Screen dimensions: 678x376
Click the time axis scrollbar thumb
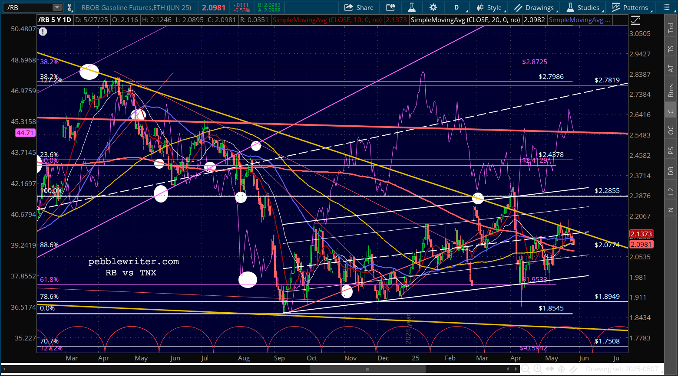pyautogui.click(x=367, y=369)
